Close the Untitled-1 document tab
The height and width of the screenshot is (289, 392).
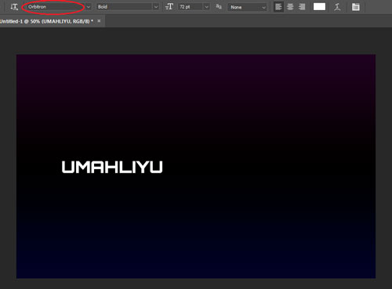pos(99,21)
